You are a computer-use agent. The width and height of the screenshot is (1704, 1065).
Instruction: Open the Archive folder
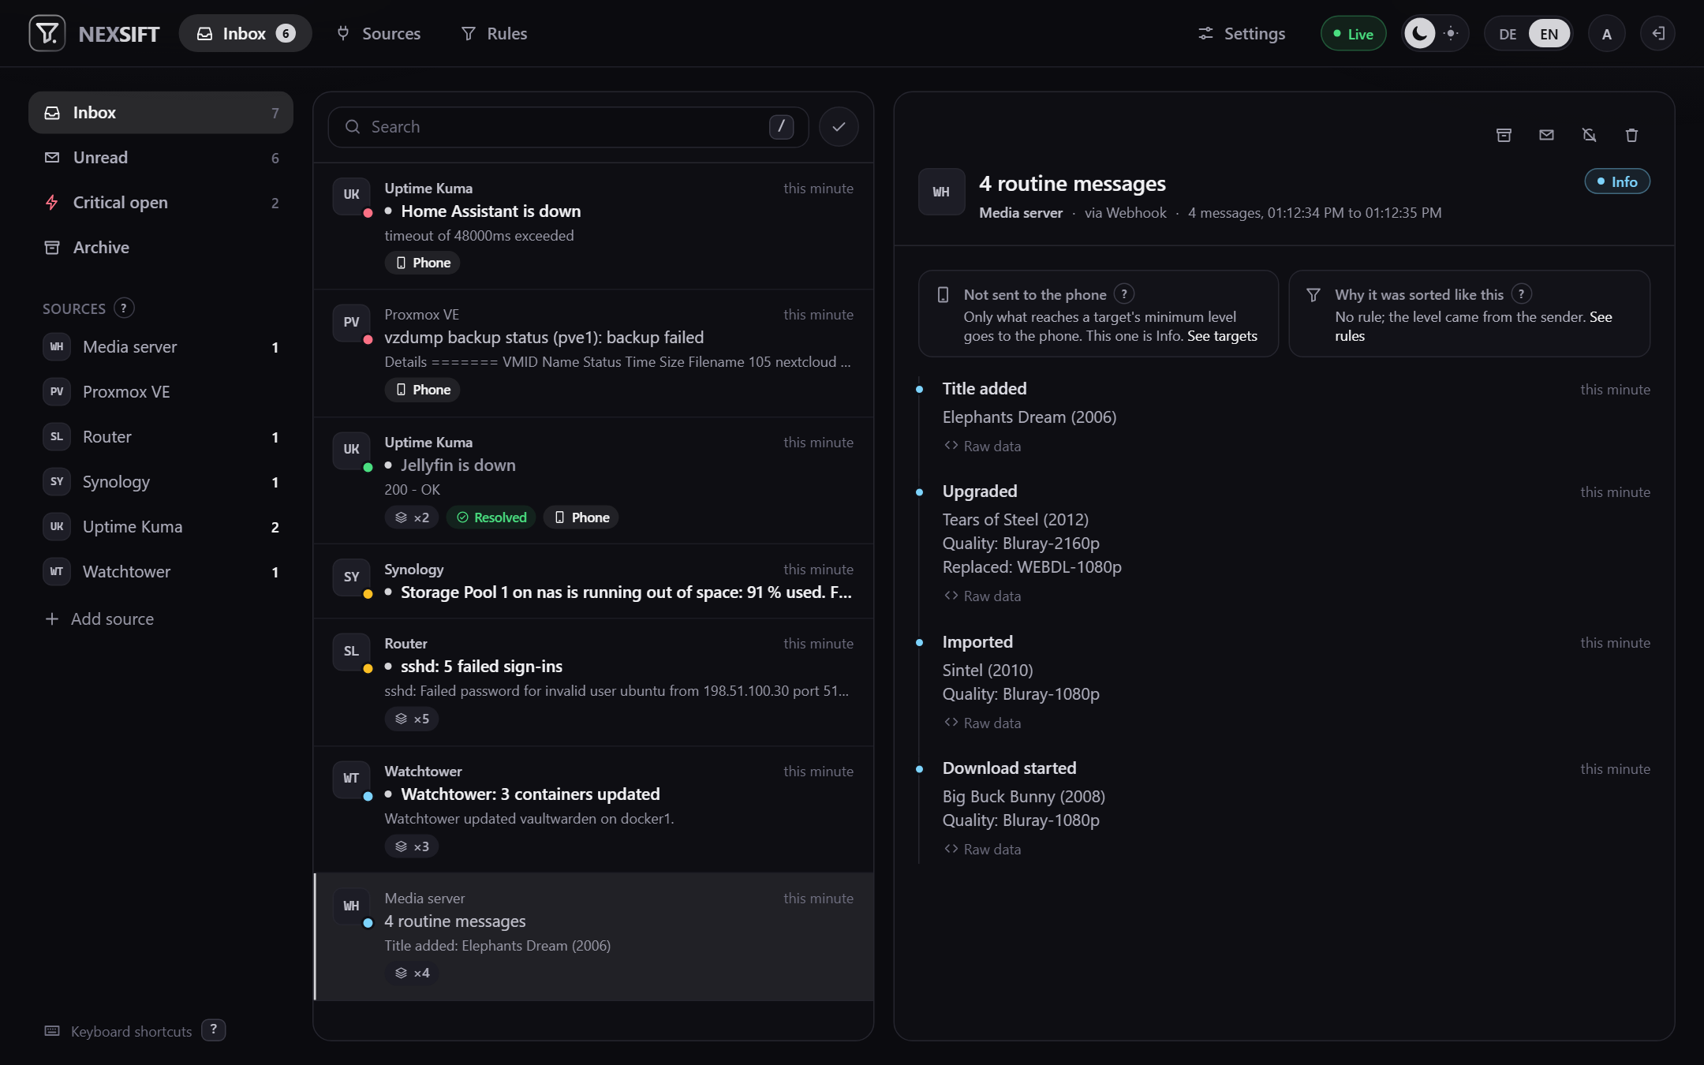tap(161, 248)
